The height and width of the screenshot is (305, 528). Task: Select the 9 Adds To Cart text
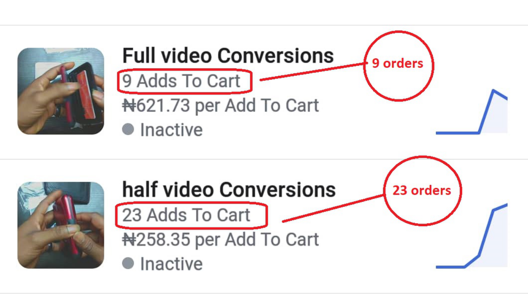(x=181, y=81)
